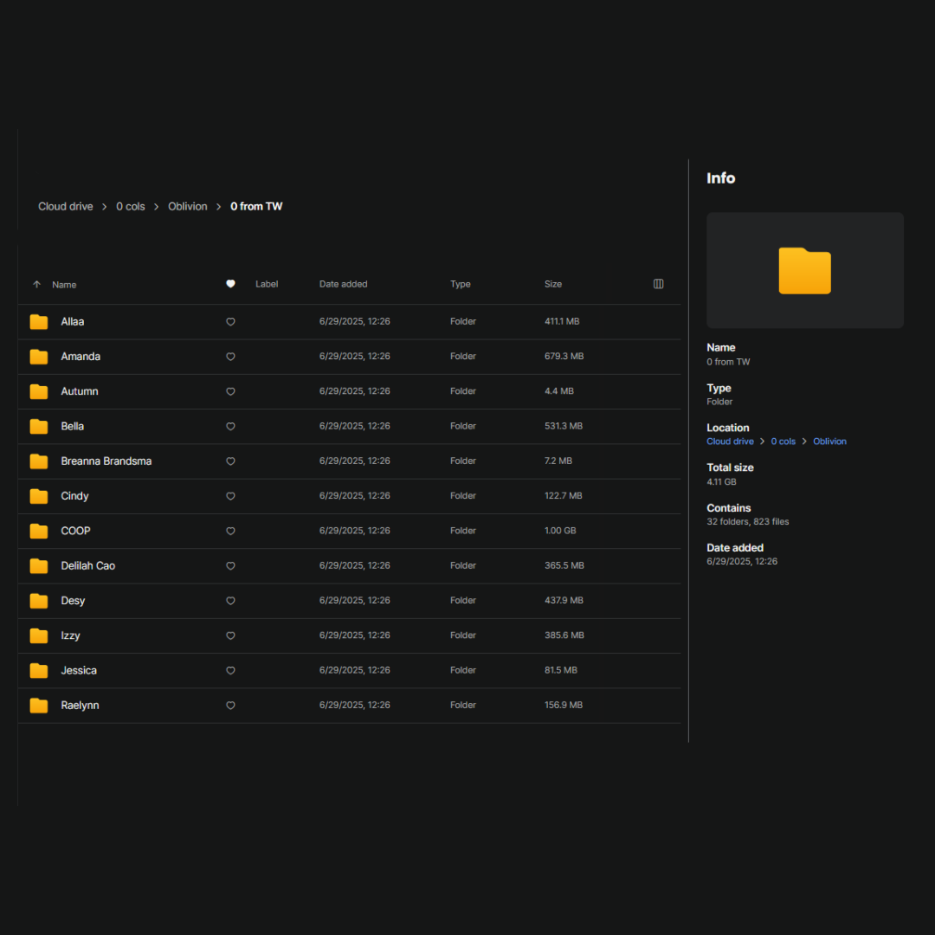Screen dimensions: 935x935
Task: Click the Allaa folder icon
Action: [39, 322]
